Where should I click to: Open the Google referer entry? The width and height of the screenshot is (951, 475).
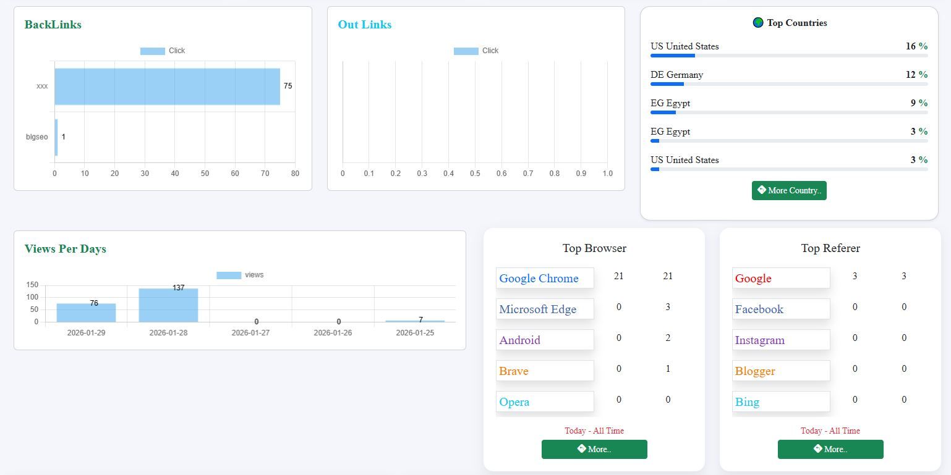tap(781, 278)
